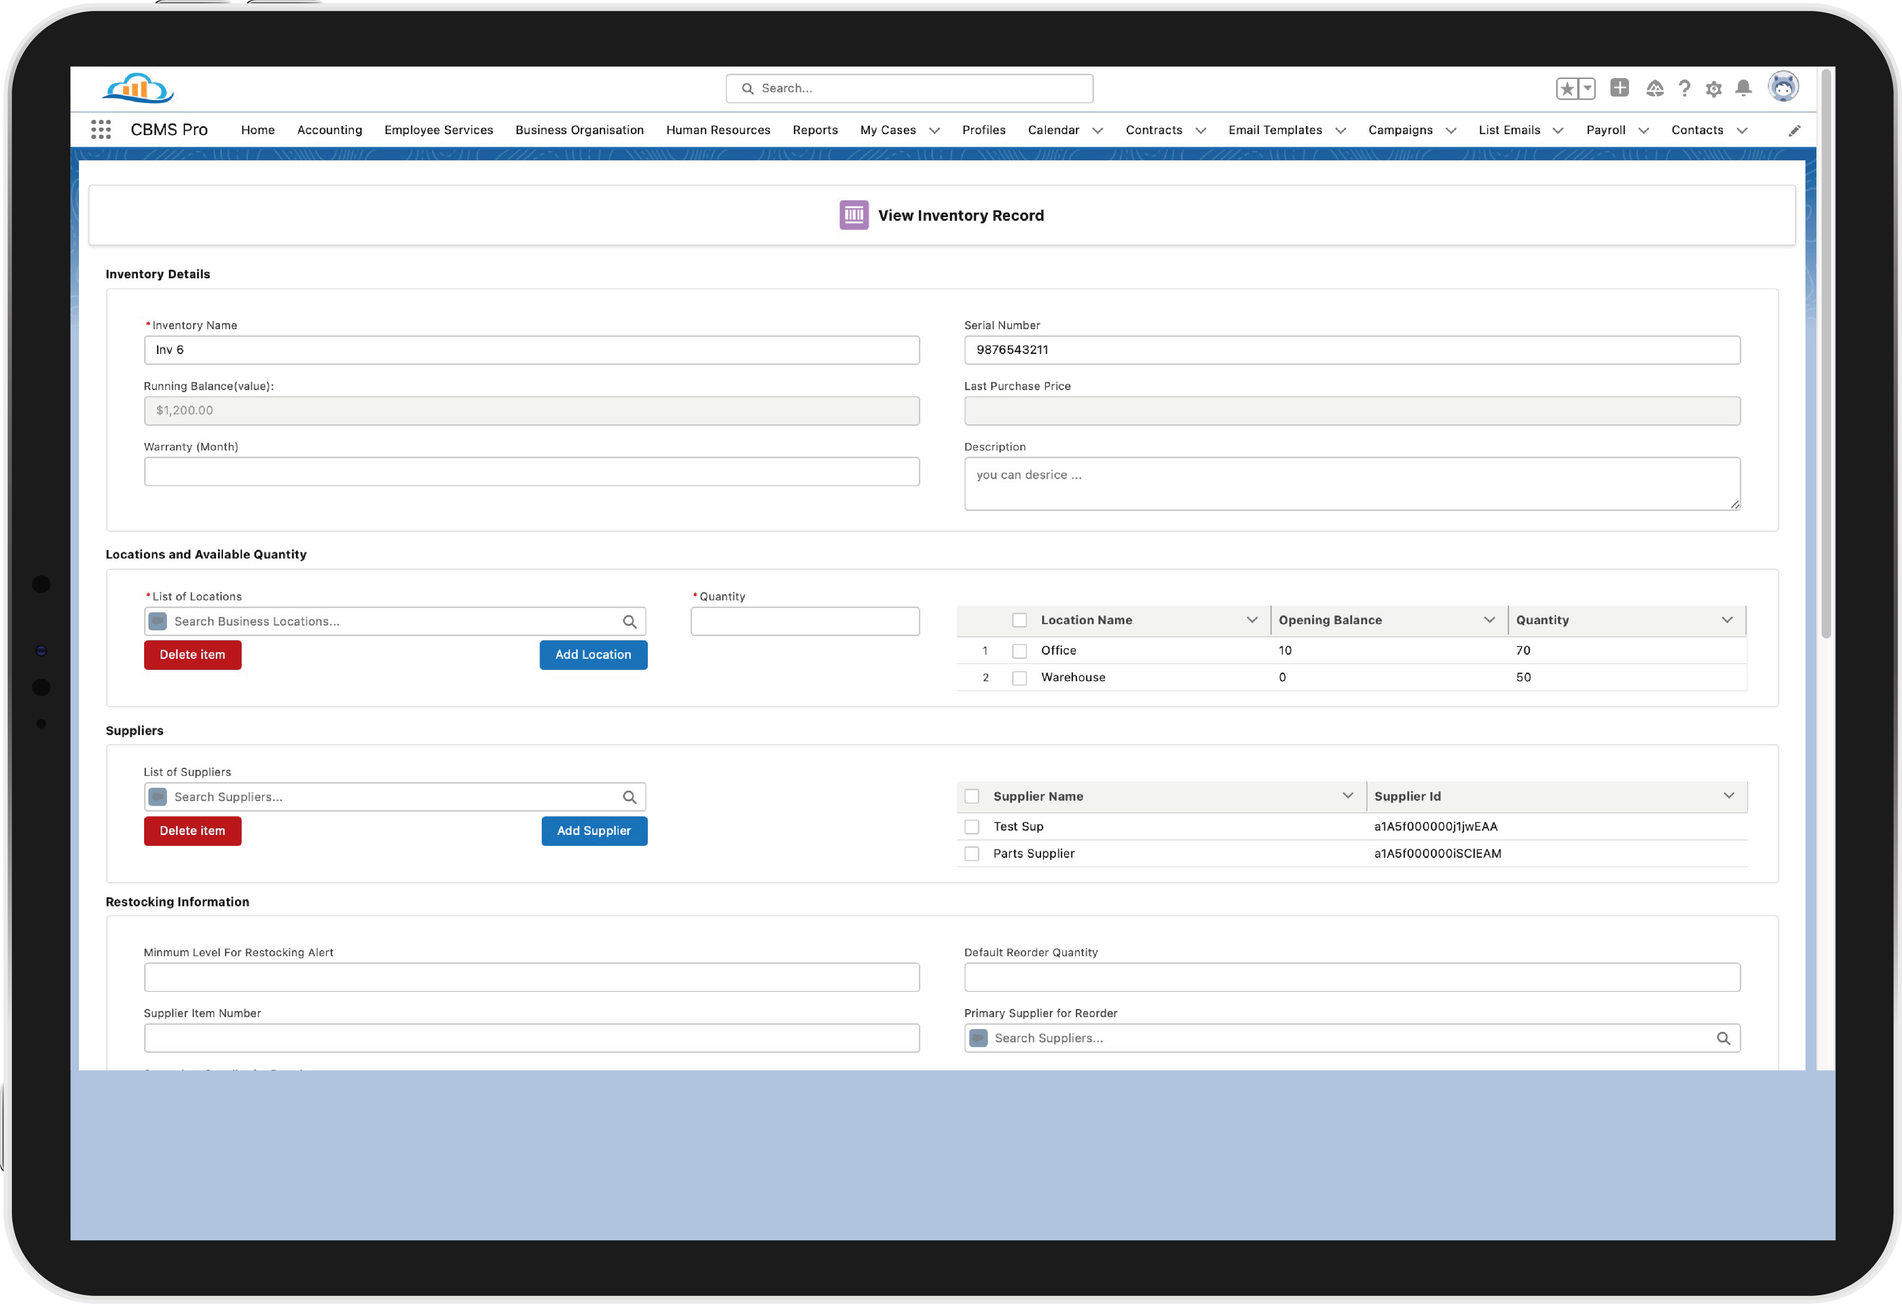Click Delete item under List of Suppliers
1902x1304 pixels.
point(192,831)
